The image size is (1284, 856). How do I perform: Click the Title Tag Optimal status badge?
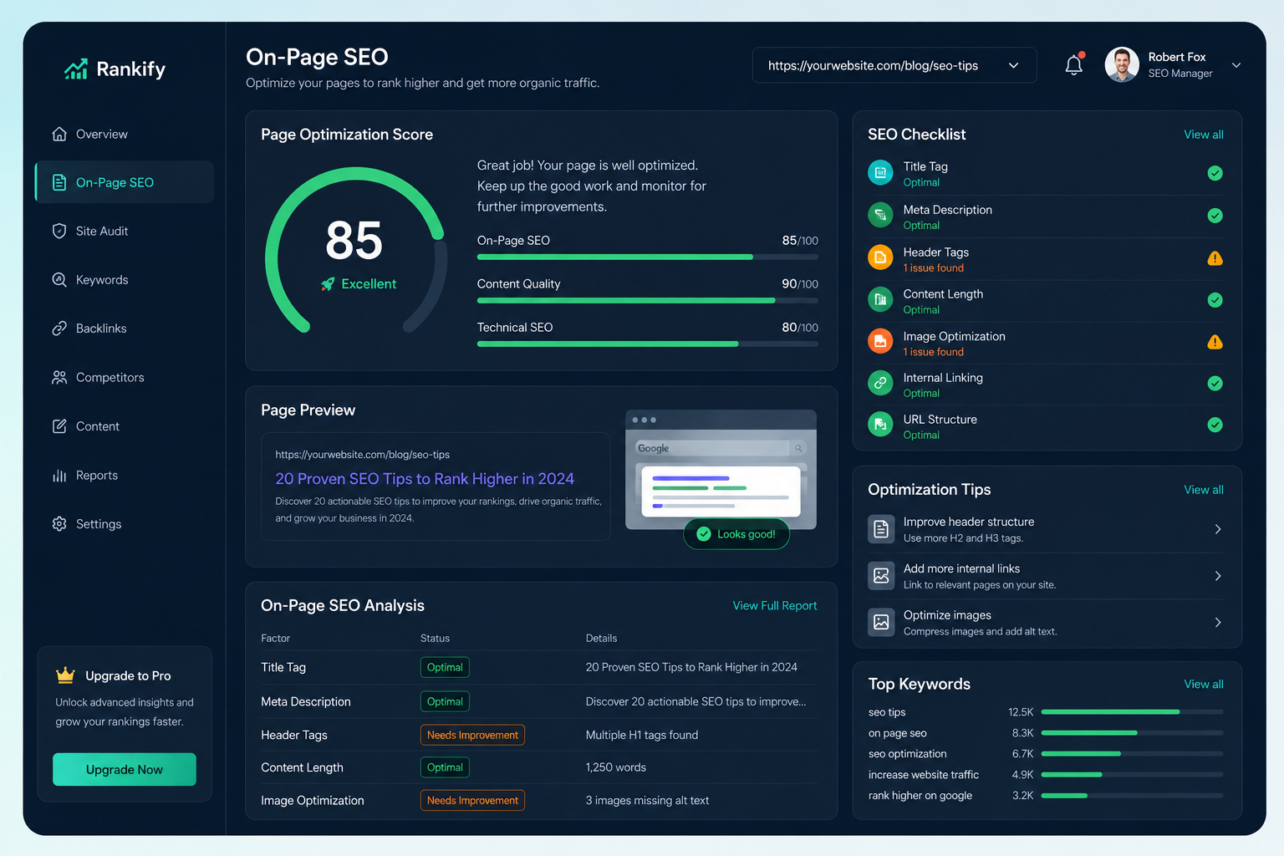pos(445,667)
